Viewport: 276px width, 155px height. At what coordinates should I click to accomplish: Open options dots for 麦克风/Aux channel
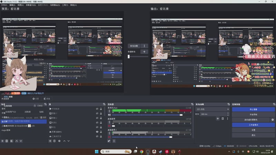click(109, 111)
